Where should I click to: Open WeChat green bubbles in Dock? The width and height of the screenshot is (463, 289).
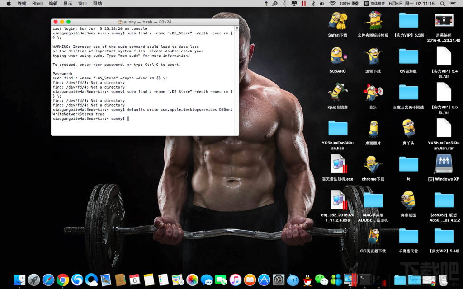(x=321, y=280)
